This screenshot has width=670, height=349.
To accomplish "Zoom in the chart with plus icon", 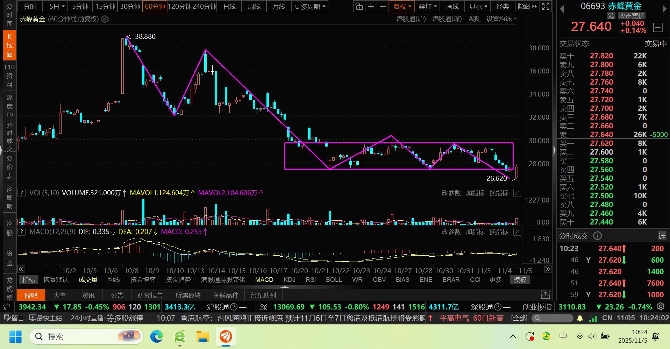I will (x=371, y=6).
